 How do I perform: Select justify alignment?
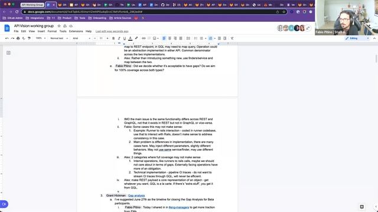pos(181,38)
